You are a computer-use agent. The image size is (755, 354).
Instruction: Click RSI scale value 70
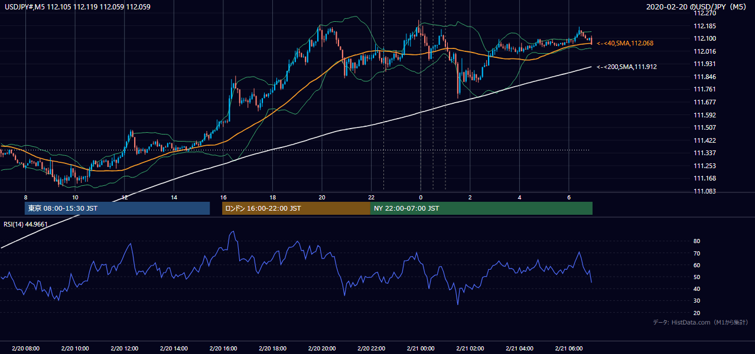point(697,253)
